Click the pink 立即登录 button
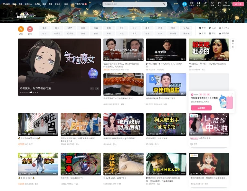 (x=201, y=108)
